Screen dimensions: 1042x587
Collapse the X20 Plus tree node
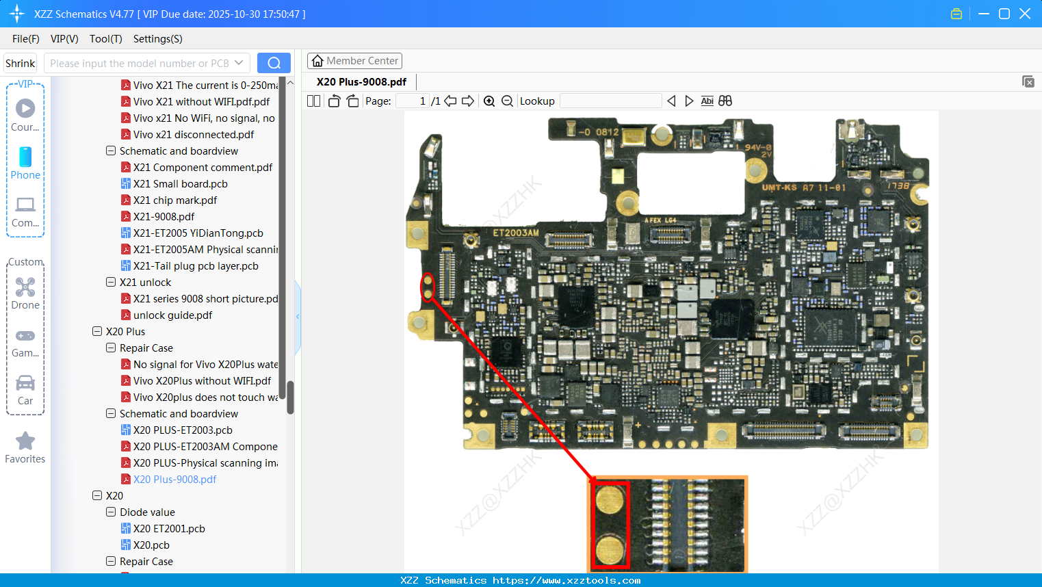click(x=97, y=332)
